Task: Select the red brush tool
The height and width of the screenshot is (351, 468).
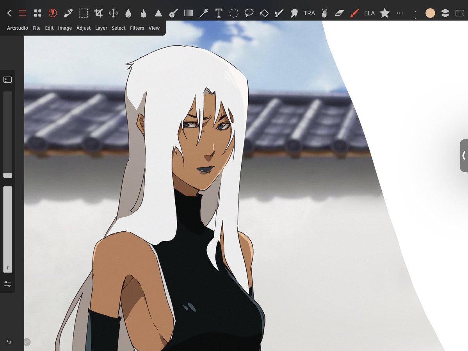Action: tap(354, 13)
